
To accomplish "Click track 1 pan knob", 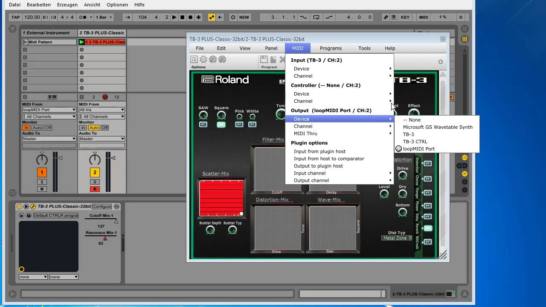I will point(42,159).
